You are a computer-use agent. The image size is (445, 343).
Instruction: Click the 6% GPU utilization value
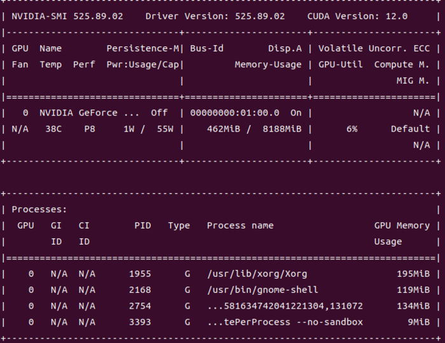click(352, 129)
